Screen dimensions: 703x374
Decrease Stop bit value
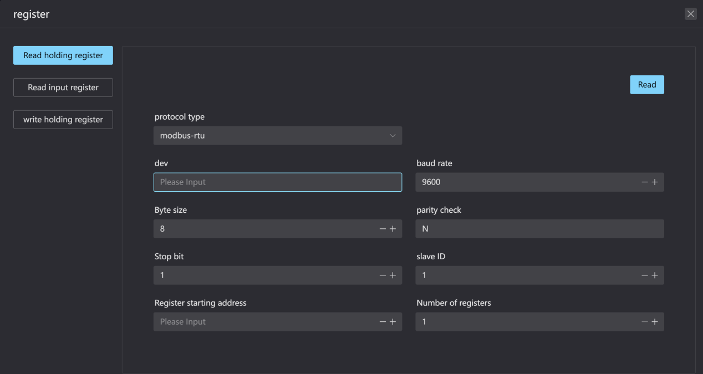pos(383,275)
